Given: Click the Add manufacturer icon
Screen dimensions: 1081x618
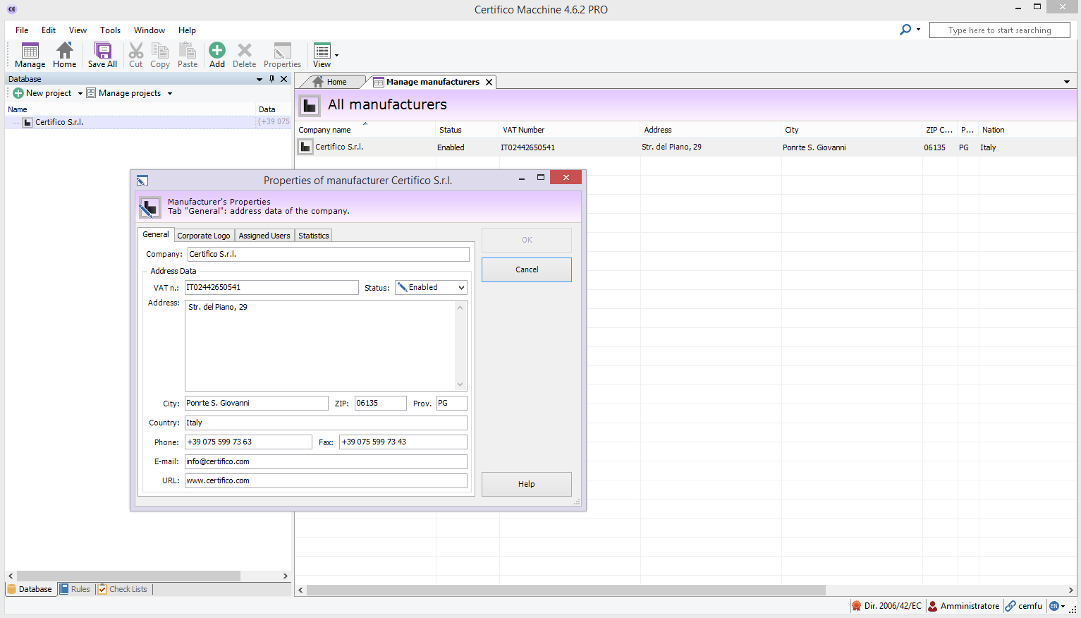Looking at the screenshot, I should coord(217,51).
